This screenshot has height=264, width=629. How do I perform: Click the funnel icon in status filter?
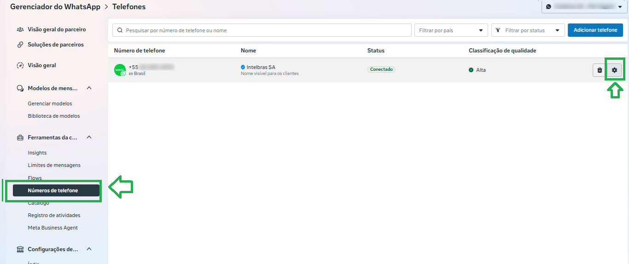click(498, 30)
